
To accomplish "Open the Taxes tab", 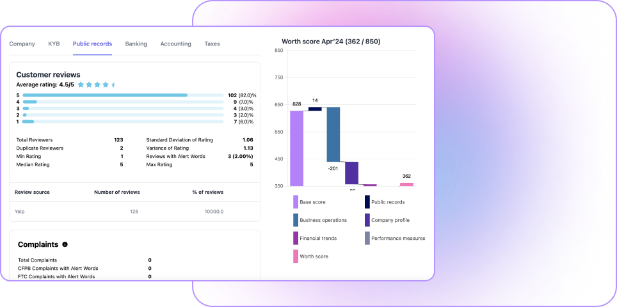I will point(212,44).
